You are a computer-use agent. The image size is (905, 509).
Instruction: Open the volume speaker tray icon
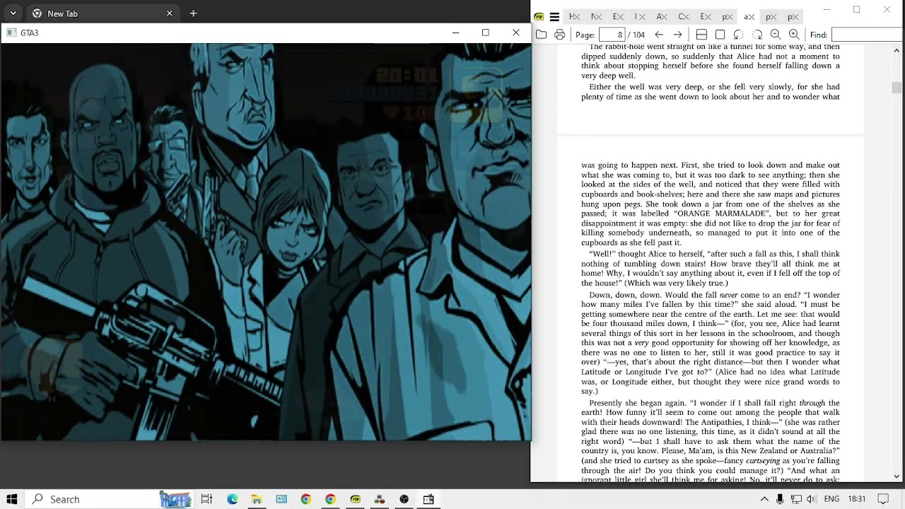click(x=812, y=499)
